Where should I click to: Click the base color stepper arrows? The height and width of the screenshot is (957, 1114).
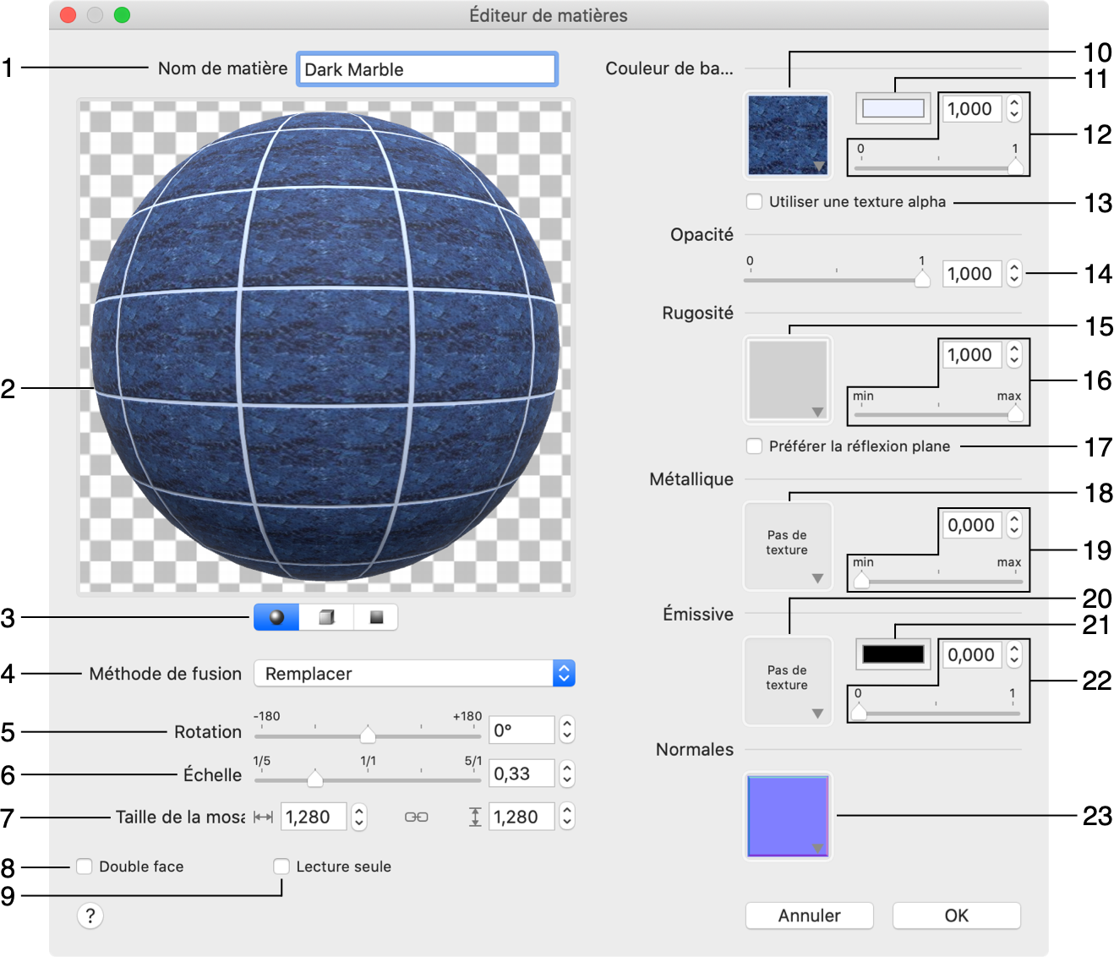tap(1014, 108)
